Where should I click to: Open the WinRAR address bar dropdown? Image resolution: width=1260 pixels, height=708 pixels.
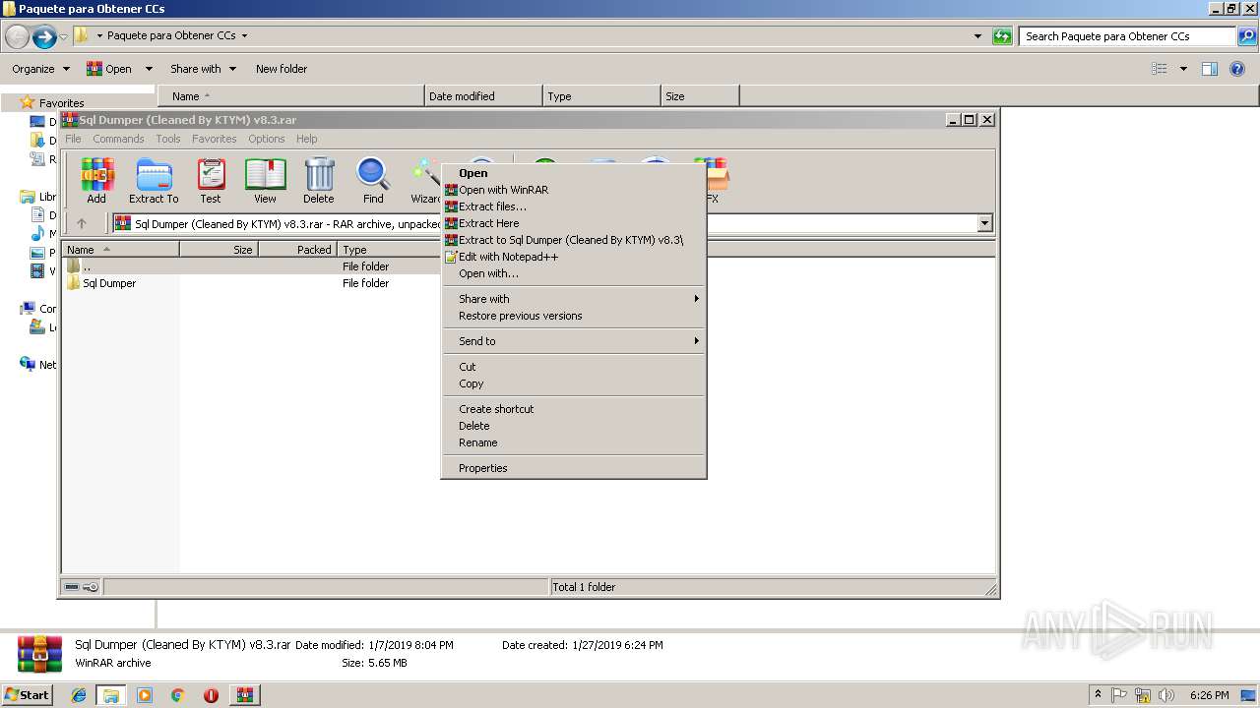984,224
